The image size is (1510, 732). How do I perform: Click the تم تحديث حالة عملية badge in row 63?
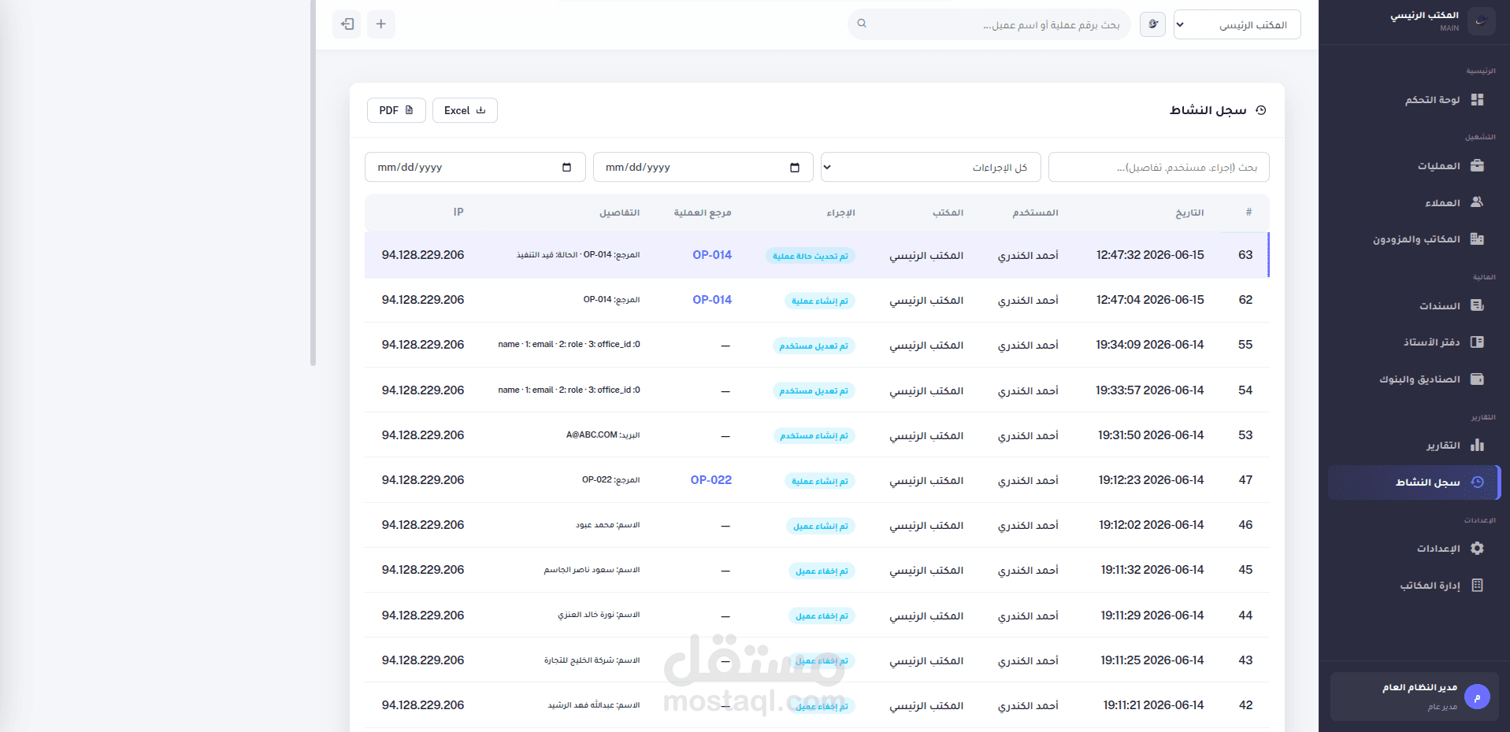click(811, 256)
